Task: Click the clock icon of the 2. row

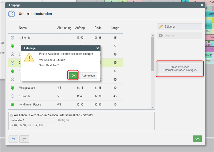Action: 12,55
